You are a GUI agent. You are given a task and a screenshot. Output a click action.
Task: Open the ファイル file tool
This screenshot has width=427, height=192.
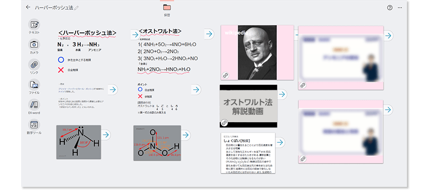34,87
